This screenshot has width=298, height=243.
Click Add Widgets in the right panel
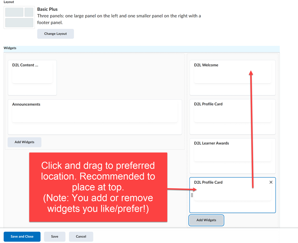[x=206, y=220]
